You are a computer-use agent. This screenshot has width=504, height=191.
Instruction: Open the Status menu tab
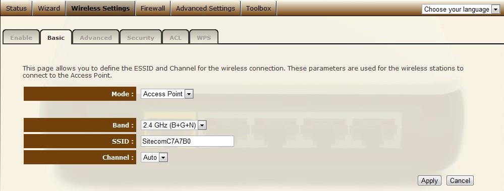click(x=16, y=9)
